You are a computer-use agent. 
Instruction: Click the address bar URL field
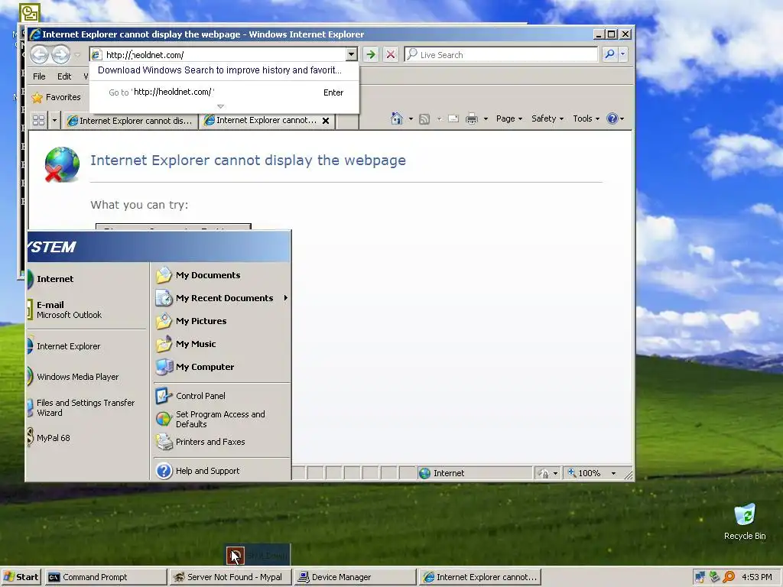pyautogui.click(x=218, y=54)
